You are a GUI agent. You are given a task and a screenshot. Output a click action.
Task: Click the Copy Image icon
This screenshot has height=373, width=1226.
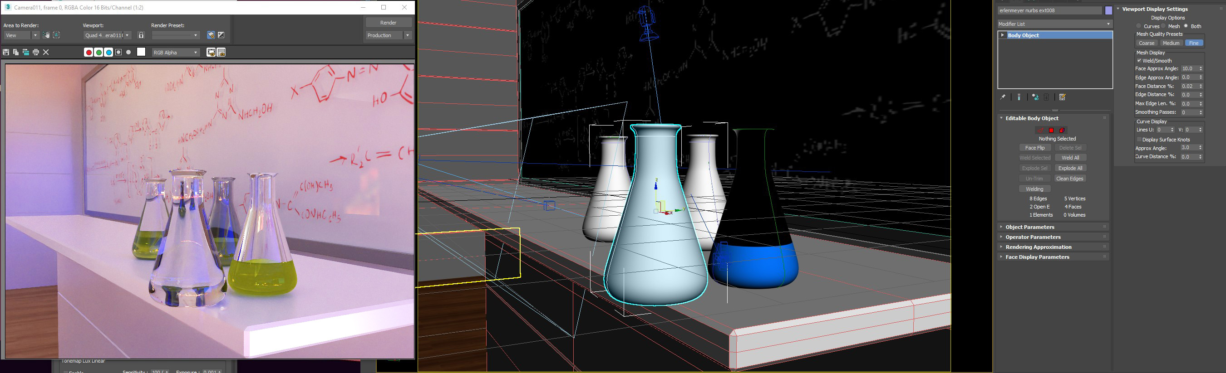16,52
